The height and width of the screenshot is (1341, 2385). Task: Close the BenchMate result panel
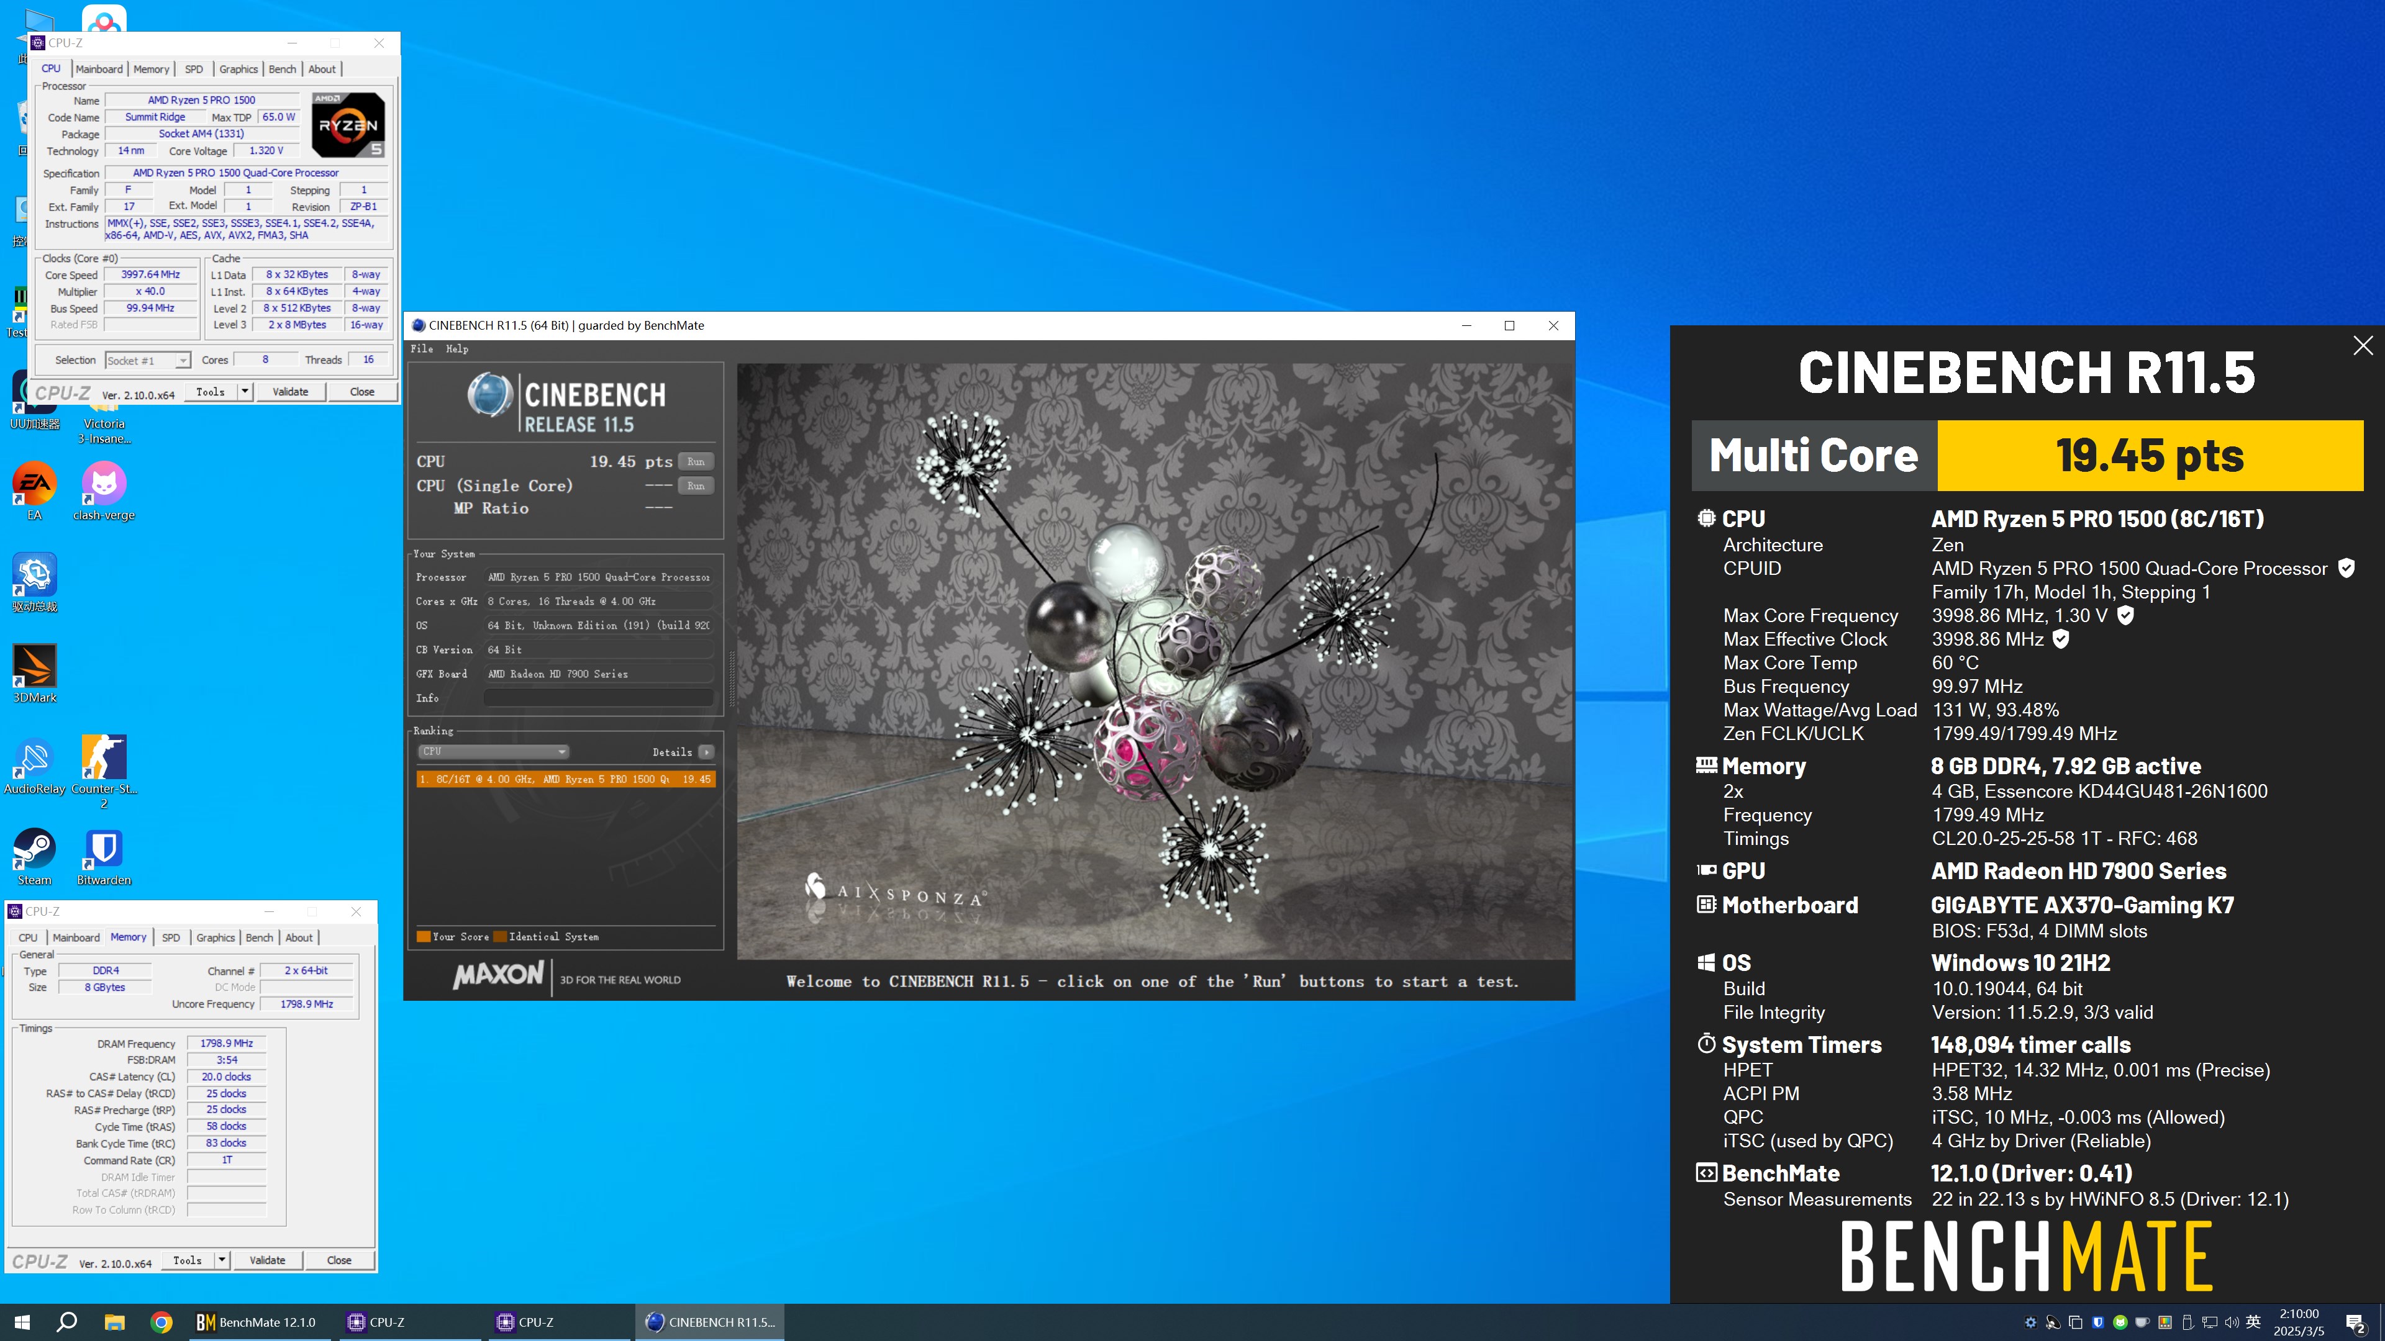pyautogui.click(x=2363, y=346)
